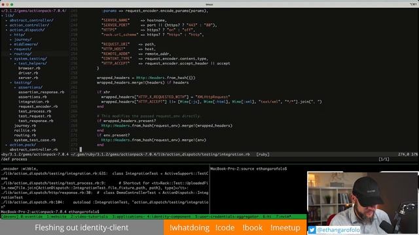Viewport: 419px width, 235px height.
Task: Select the testing/ directory in tree
Action: pos(23,83)
